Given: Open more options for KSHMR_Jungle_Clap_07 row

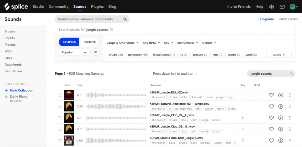Looking at the screenshot, I should (x=290, y=118).
